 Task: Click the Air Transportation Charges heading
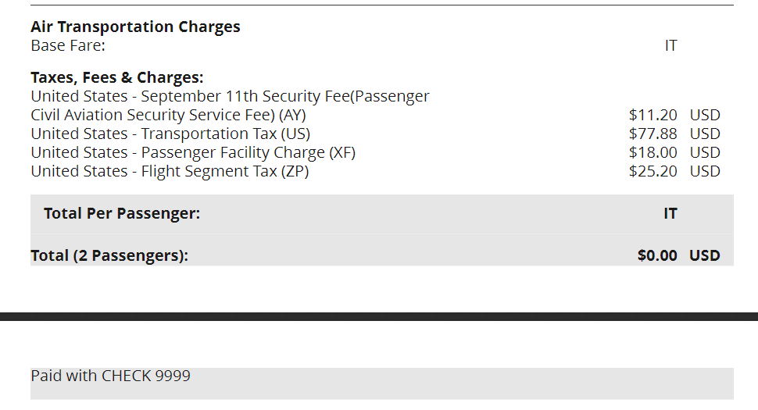(135, 27)
